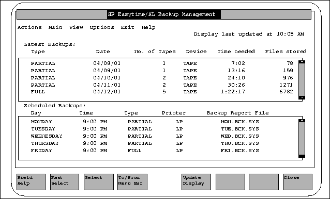Click the Display last updated status text
Image resolution: width=330 pixels, height=199 pixels.
[249, 34]
